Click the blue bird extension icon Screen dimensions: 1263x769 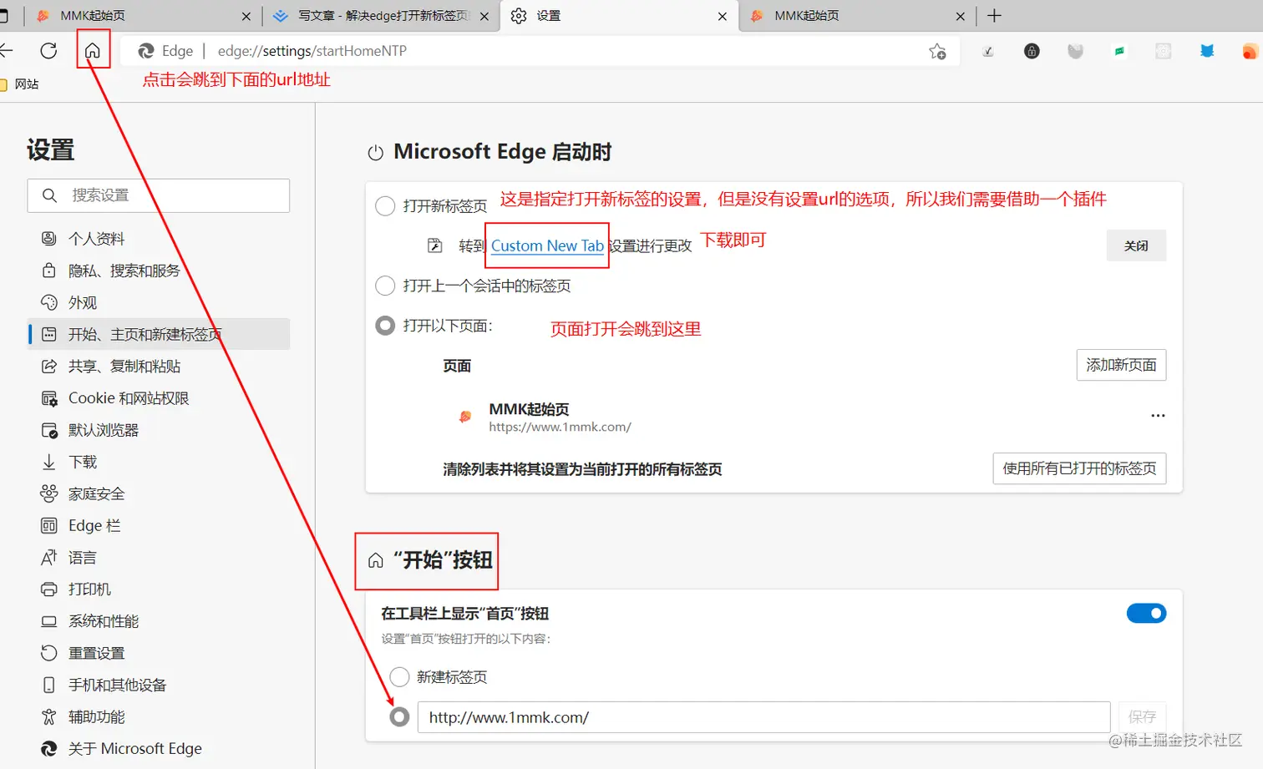pyautogui.click(x=1206, y=51)
